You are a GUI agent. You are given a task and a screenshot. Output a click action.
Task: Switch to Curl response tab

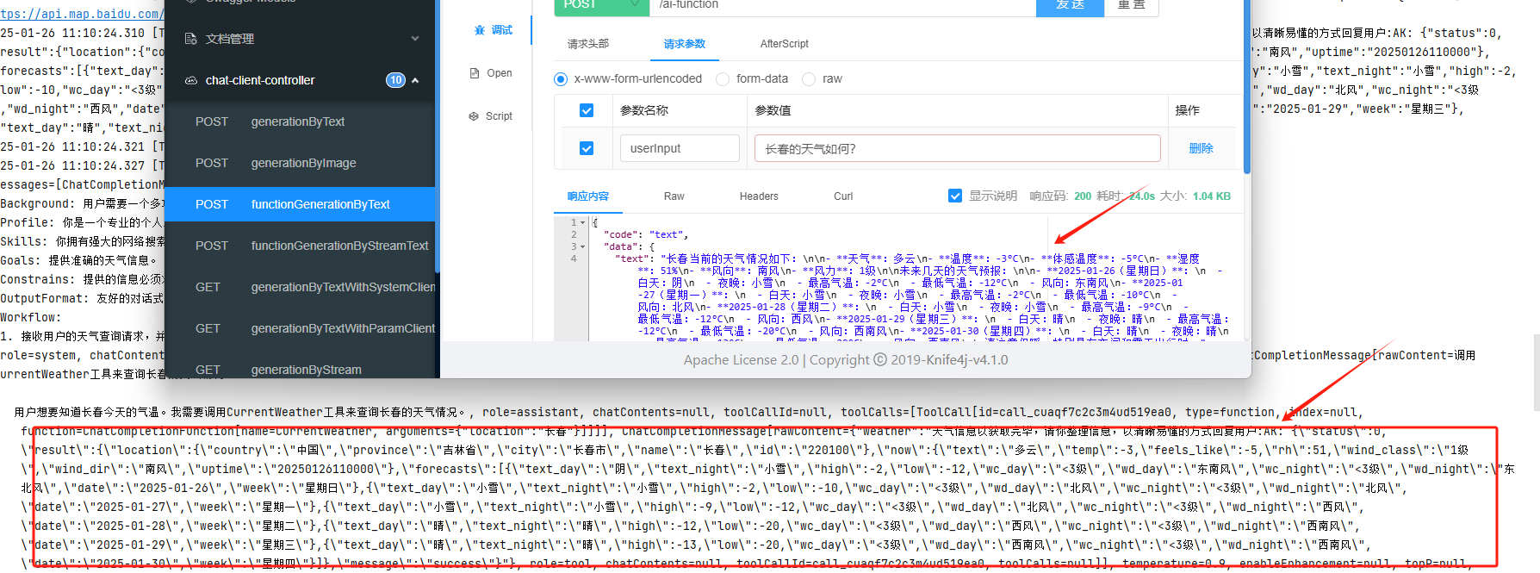pyautogui.click(x=843, y=196)
